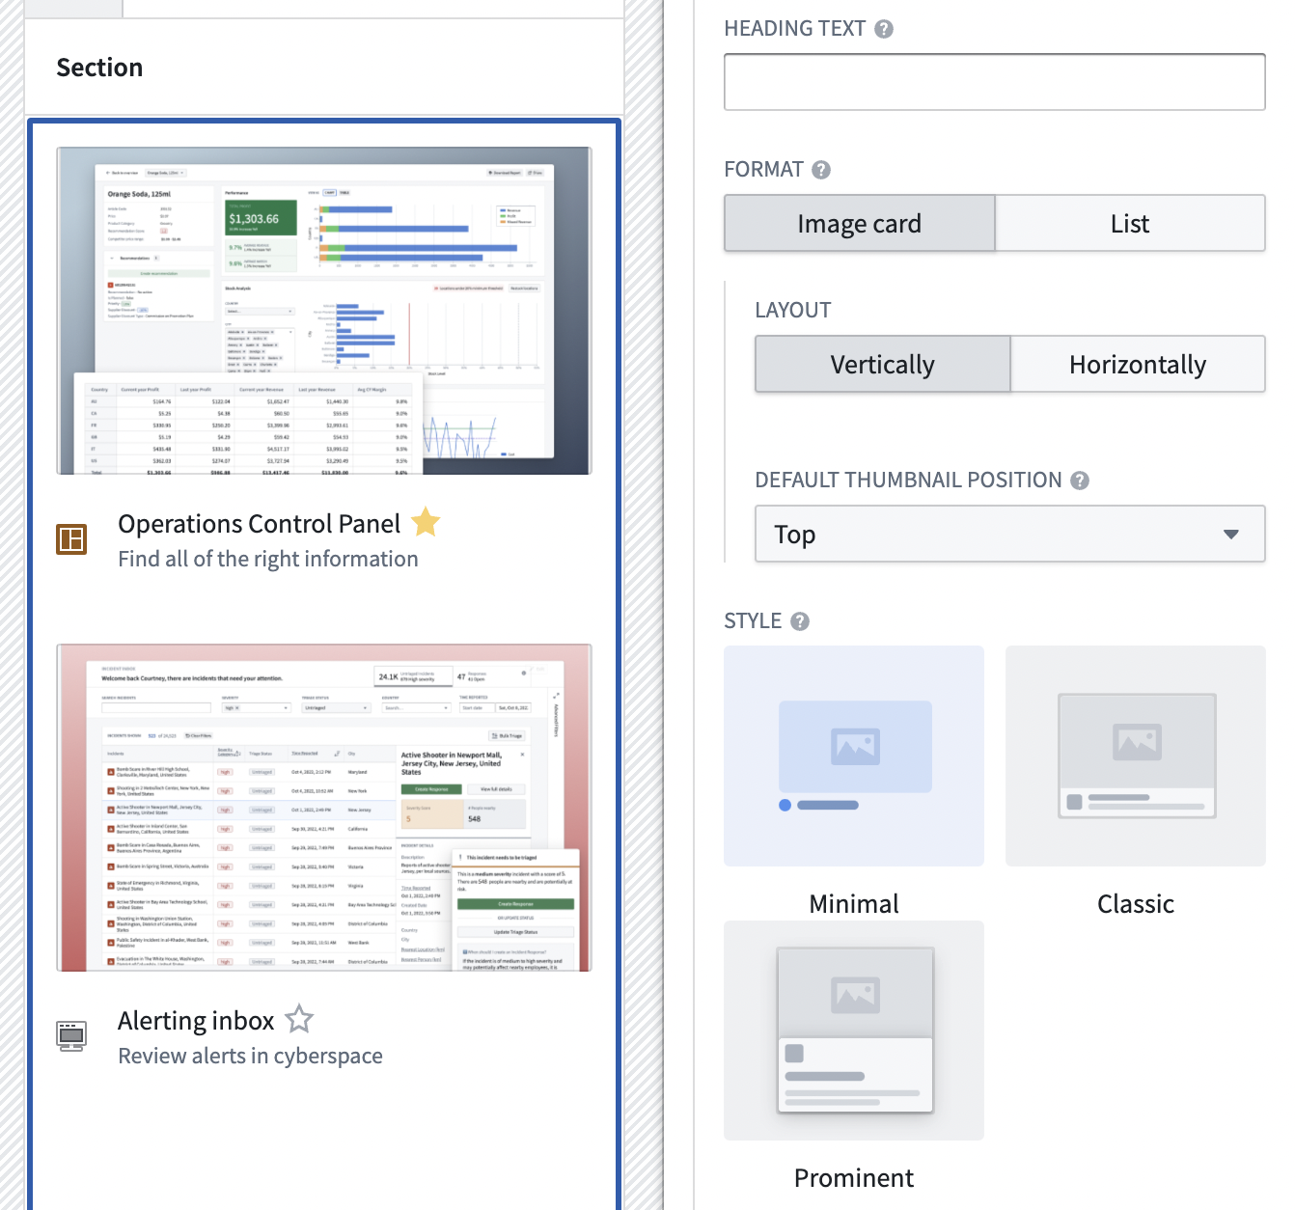Choose the Classic style

point(1136,756)
